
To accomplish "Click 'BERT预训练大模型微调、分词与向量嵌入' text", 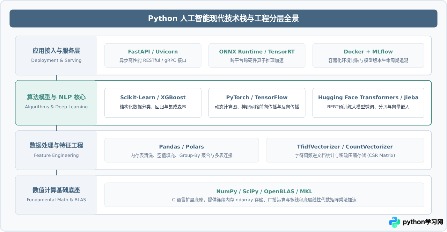I will pyautogui.click(x=368, y=107).
